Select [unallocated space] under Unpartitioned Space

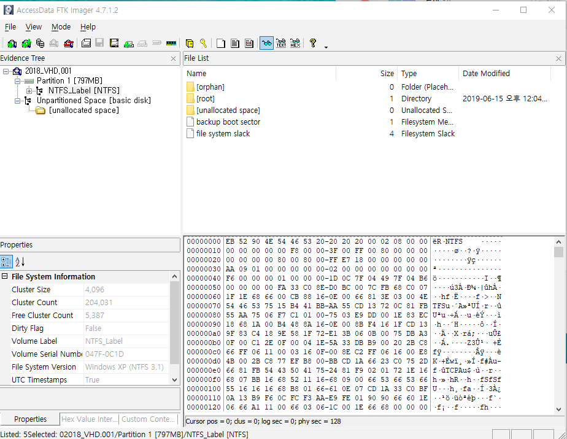pos(84,110)
